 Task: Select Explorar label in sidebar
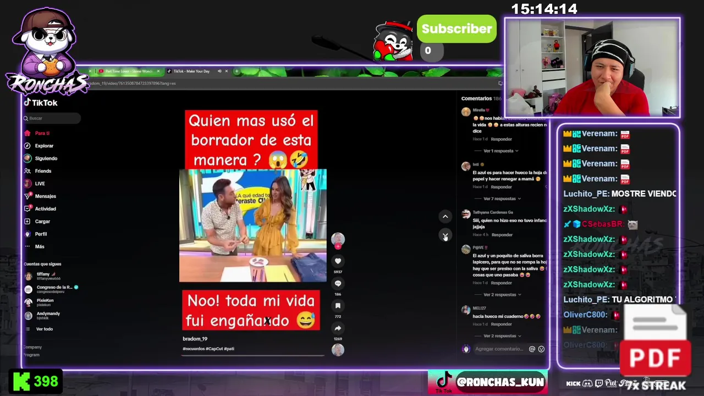(44, 146)
